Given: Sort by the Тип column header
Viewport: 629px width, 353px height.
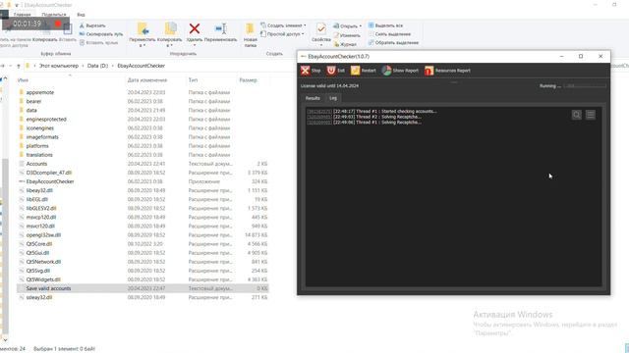Looking at the screenshot, I should coord(193,80).
